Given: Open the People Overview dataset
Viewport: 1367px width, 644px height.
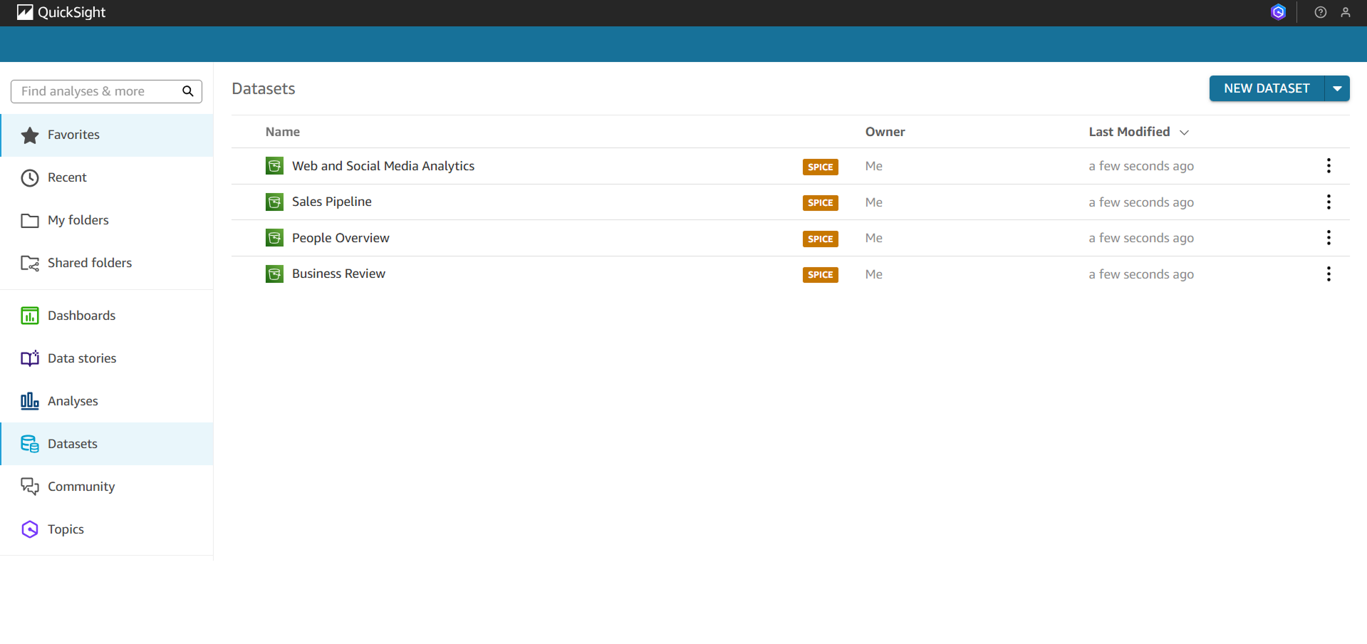Looking at the screenshot, I should pos(341,238).
